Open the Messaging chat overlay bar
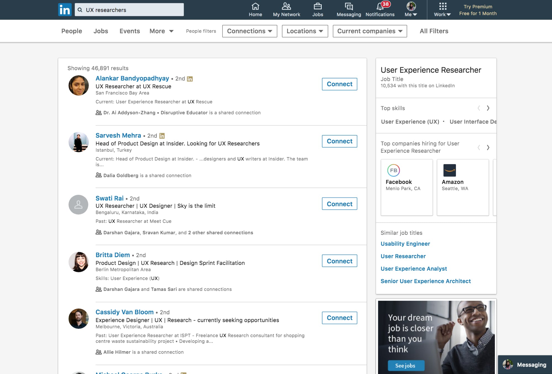 tap(525, 365)
